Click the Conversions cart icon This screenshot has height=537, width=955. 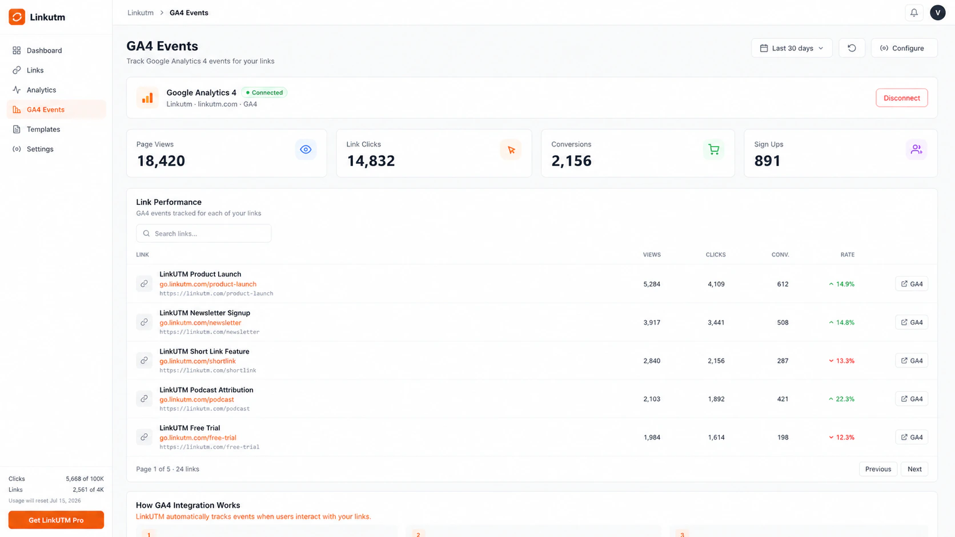coord(713,150)
